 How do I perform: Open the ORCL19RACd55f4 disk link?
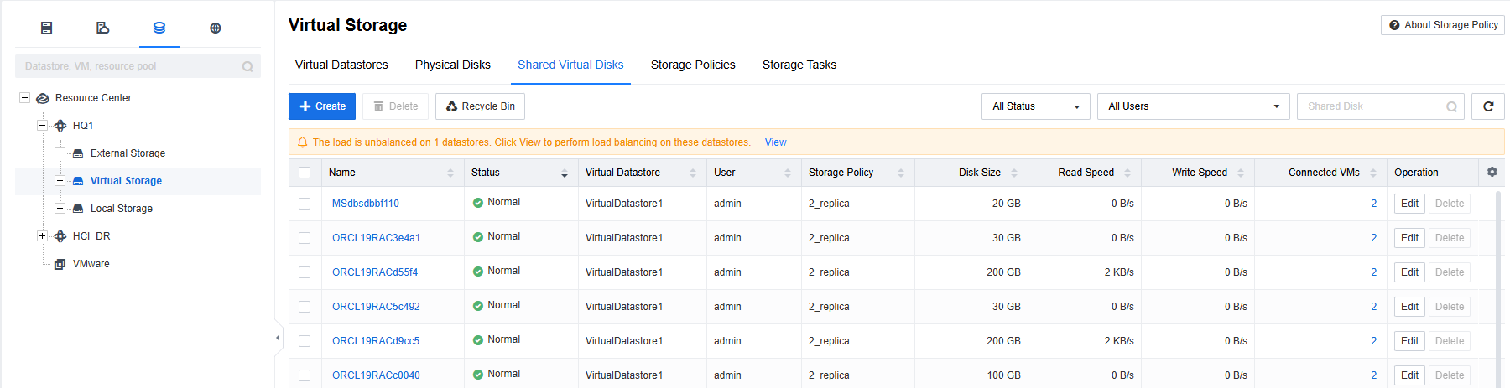(x=375, y=272)
